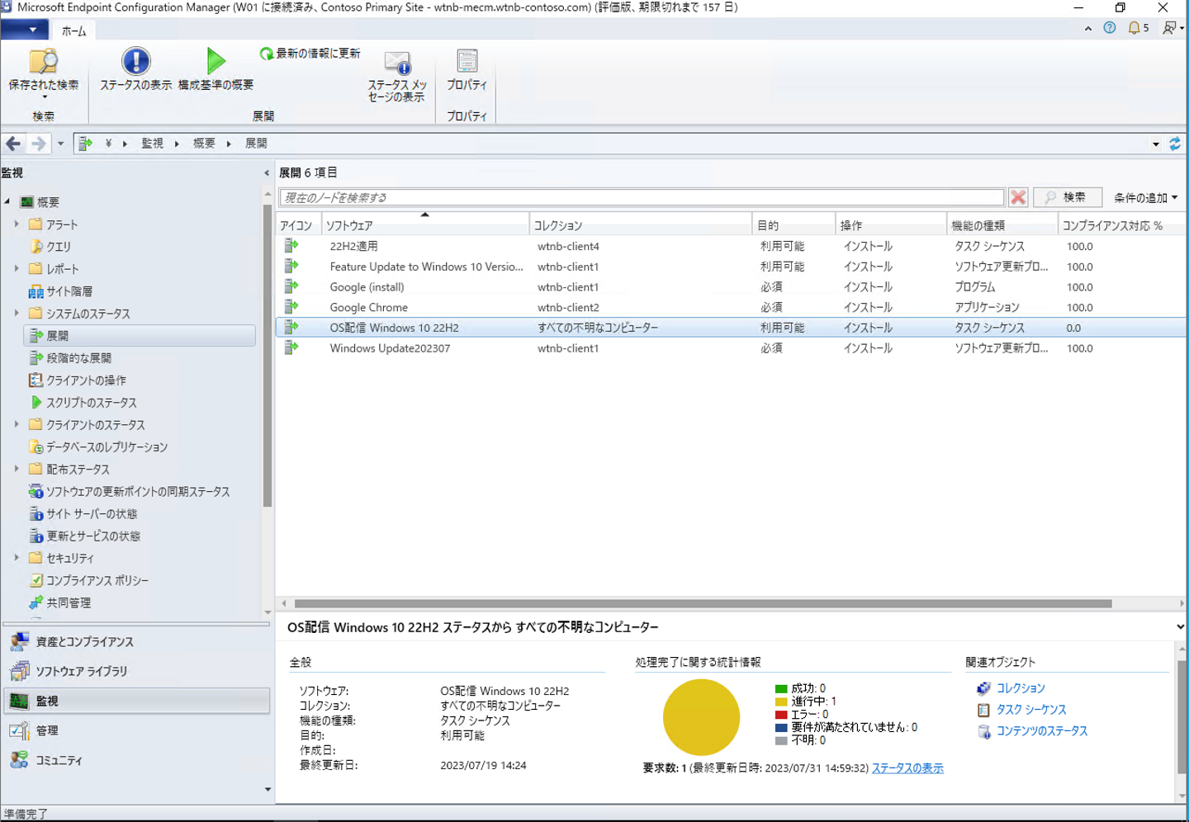Click the yellow pie chart of 進行中

pyautogui.click(x=701, y=717)
